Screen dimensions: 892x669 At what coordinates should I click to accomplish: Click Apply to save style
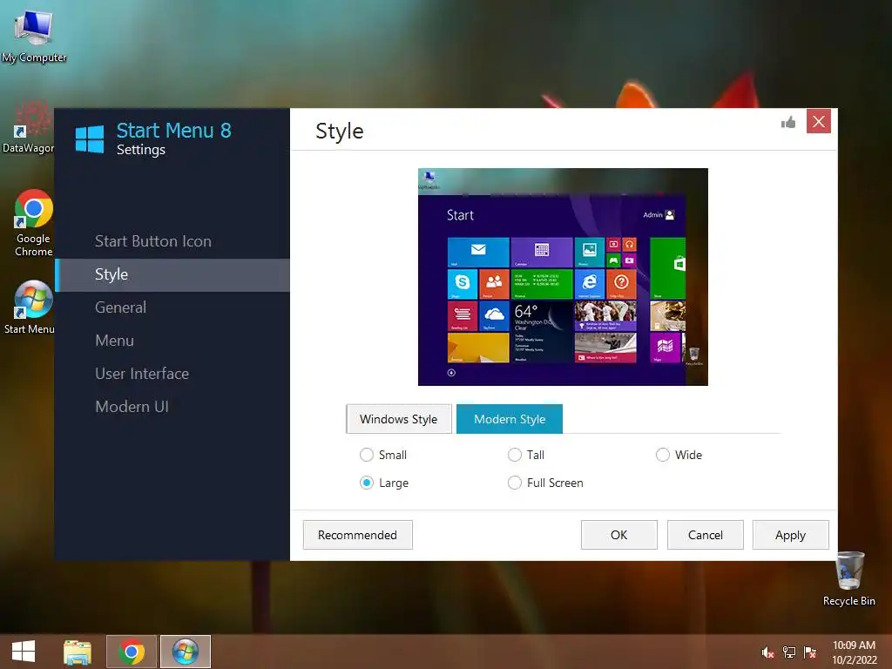(790, 535)
